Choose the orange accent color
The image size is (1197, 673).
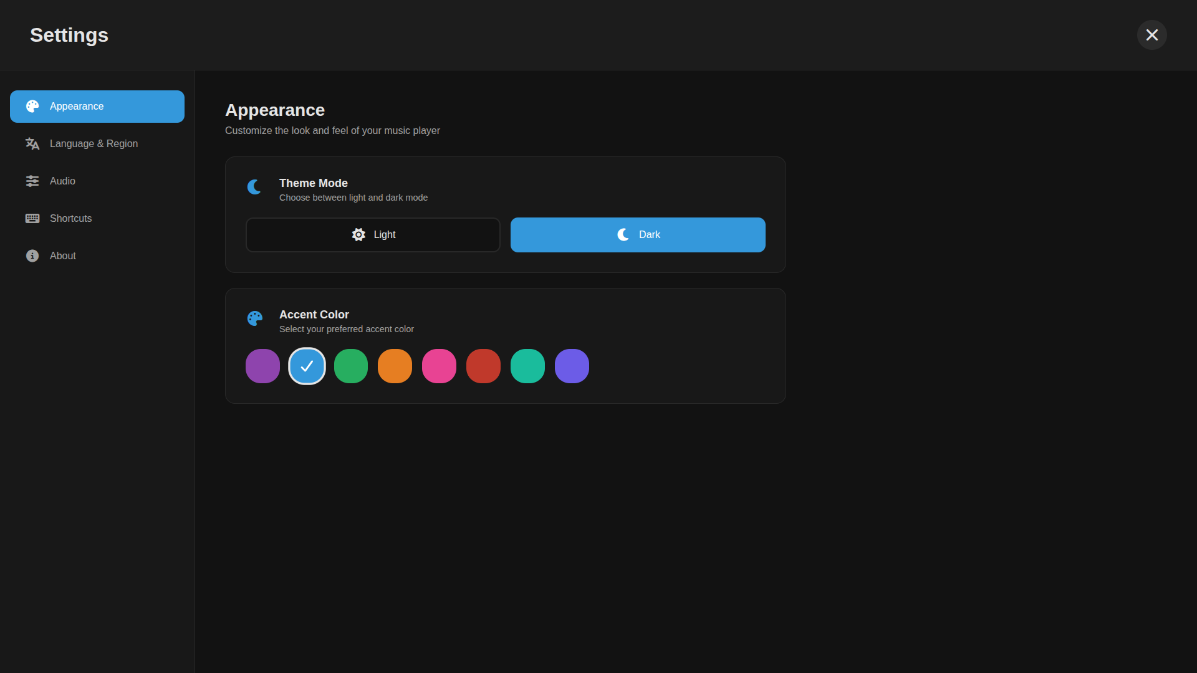coord(395,366)
